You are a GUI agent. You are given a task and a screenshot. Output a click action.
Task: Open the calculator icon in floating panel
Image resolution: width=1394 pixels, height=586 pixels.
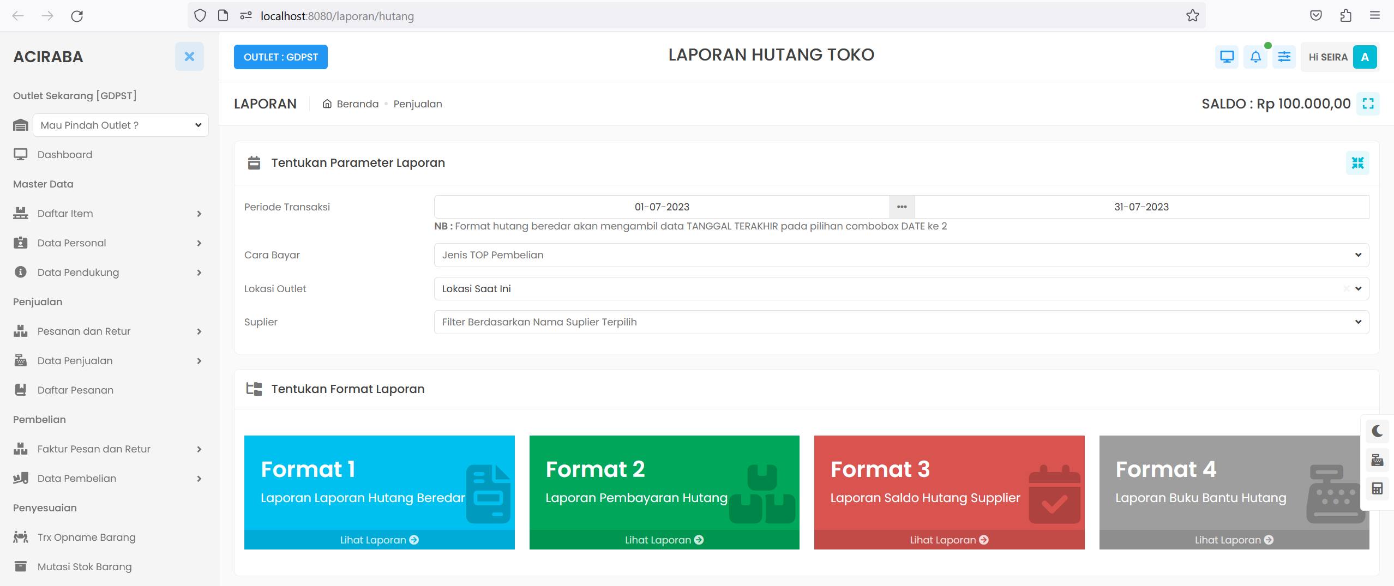point(1378,488)
